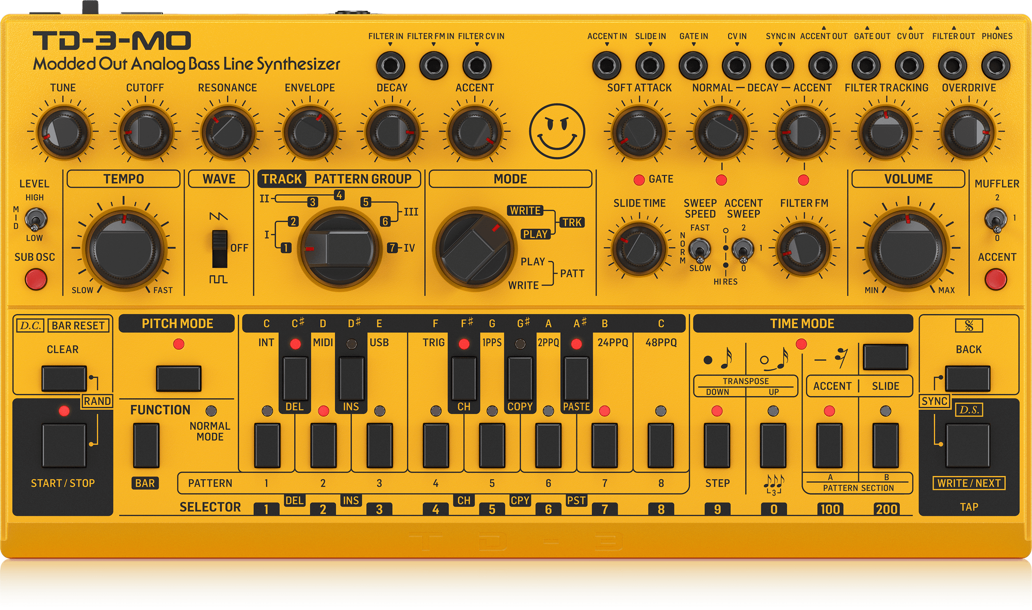
Task: Click the ACCENT OUT jack
Action: (x=823, y=65)
